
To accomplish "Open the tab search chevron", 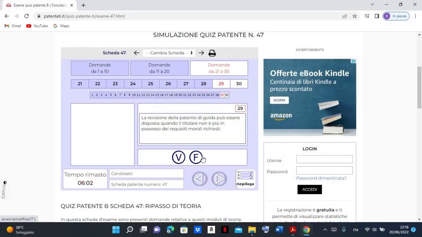I will coord(372,5).
